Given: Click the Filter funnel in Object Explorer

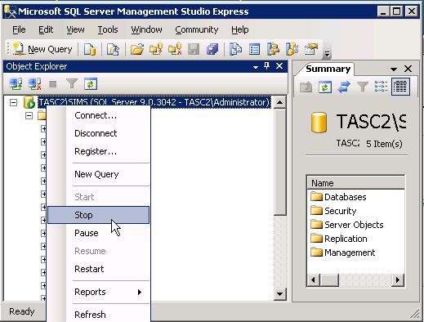Looking at the screenshot, I should tap(72, 84).
